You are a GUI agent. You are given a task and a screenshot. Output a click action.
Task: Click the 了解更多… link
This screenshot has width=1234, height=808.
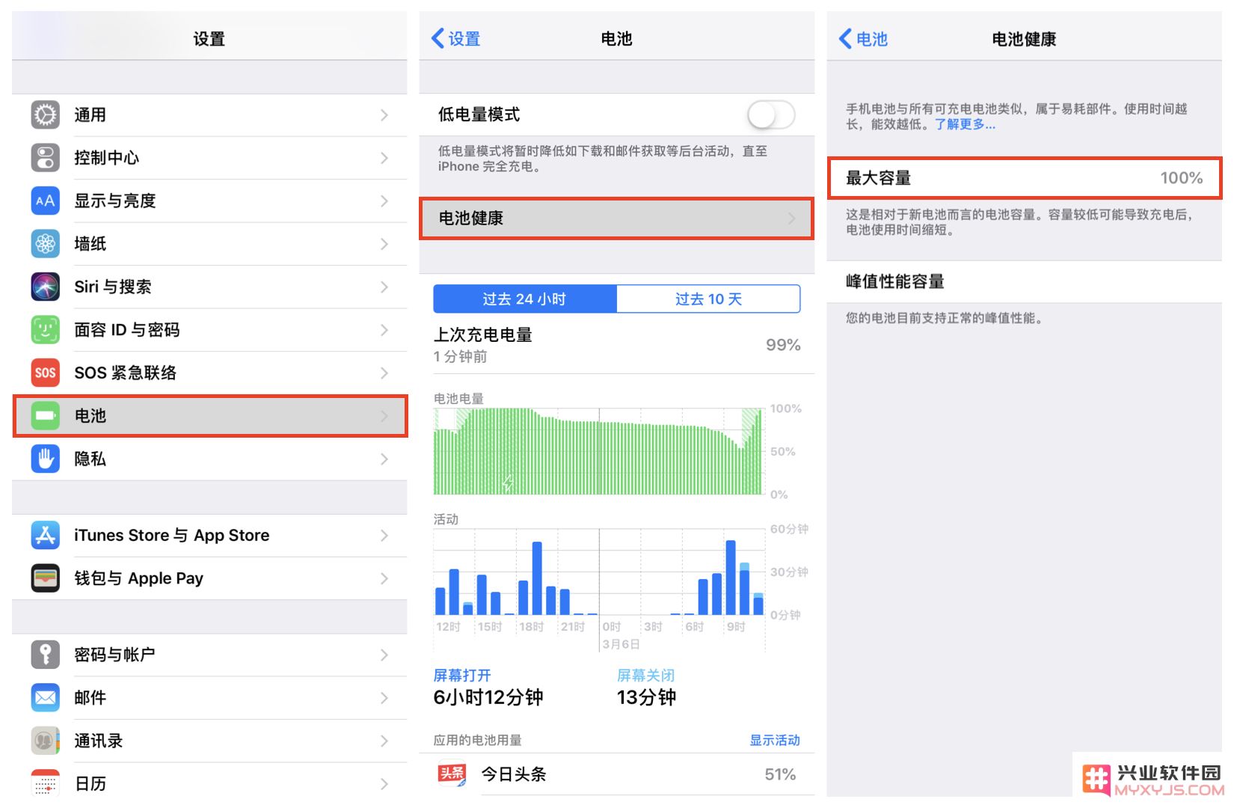(965, 124)
